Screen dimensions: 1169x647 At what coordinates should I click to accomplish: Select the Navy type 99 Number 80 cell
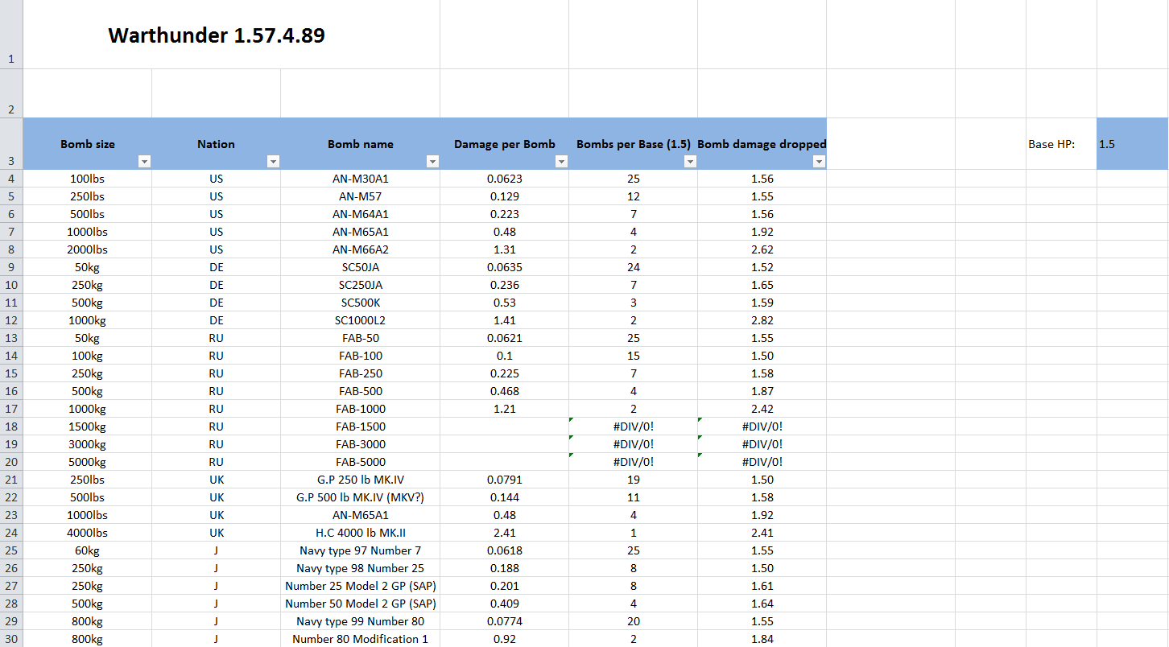(x=360, y=621)
